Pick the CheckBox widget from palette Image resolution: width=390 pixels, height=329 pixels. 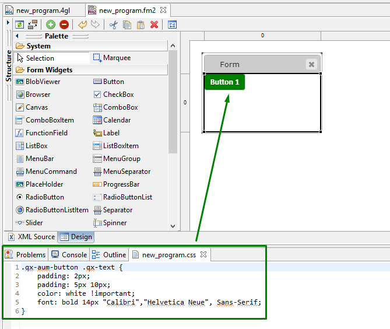coord(118,94)
